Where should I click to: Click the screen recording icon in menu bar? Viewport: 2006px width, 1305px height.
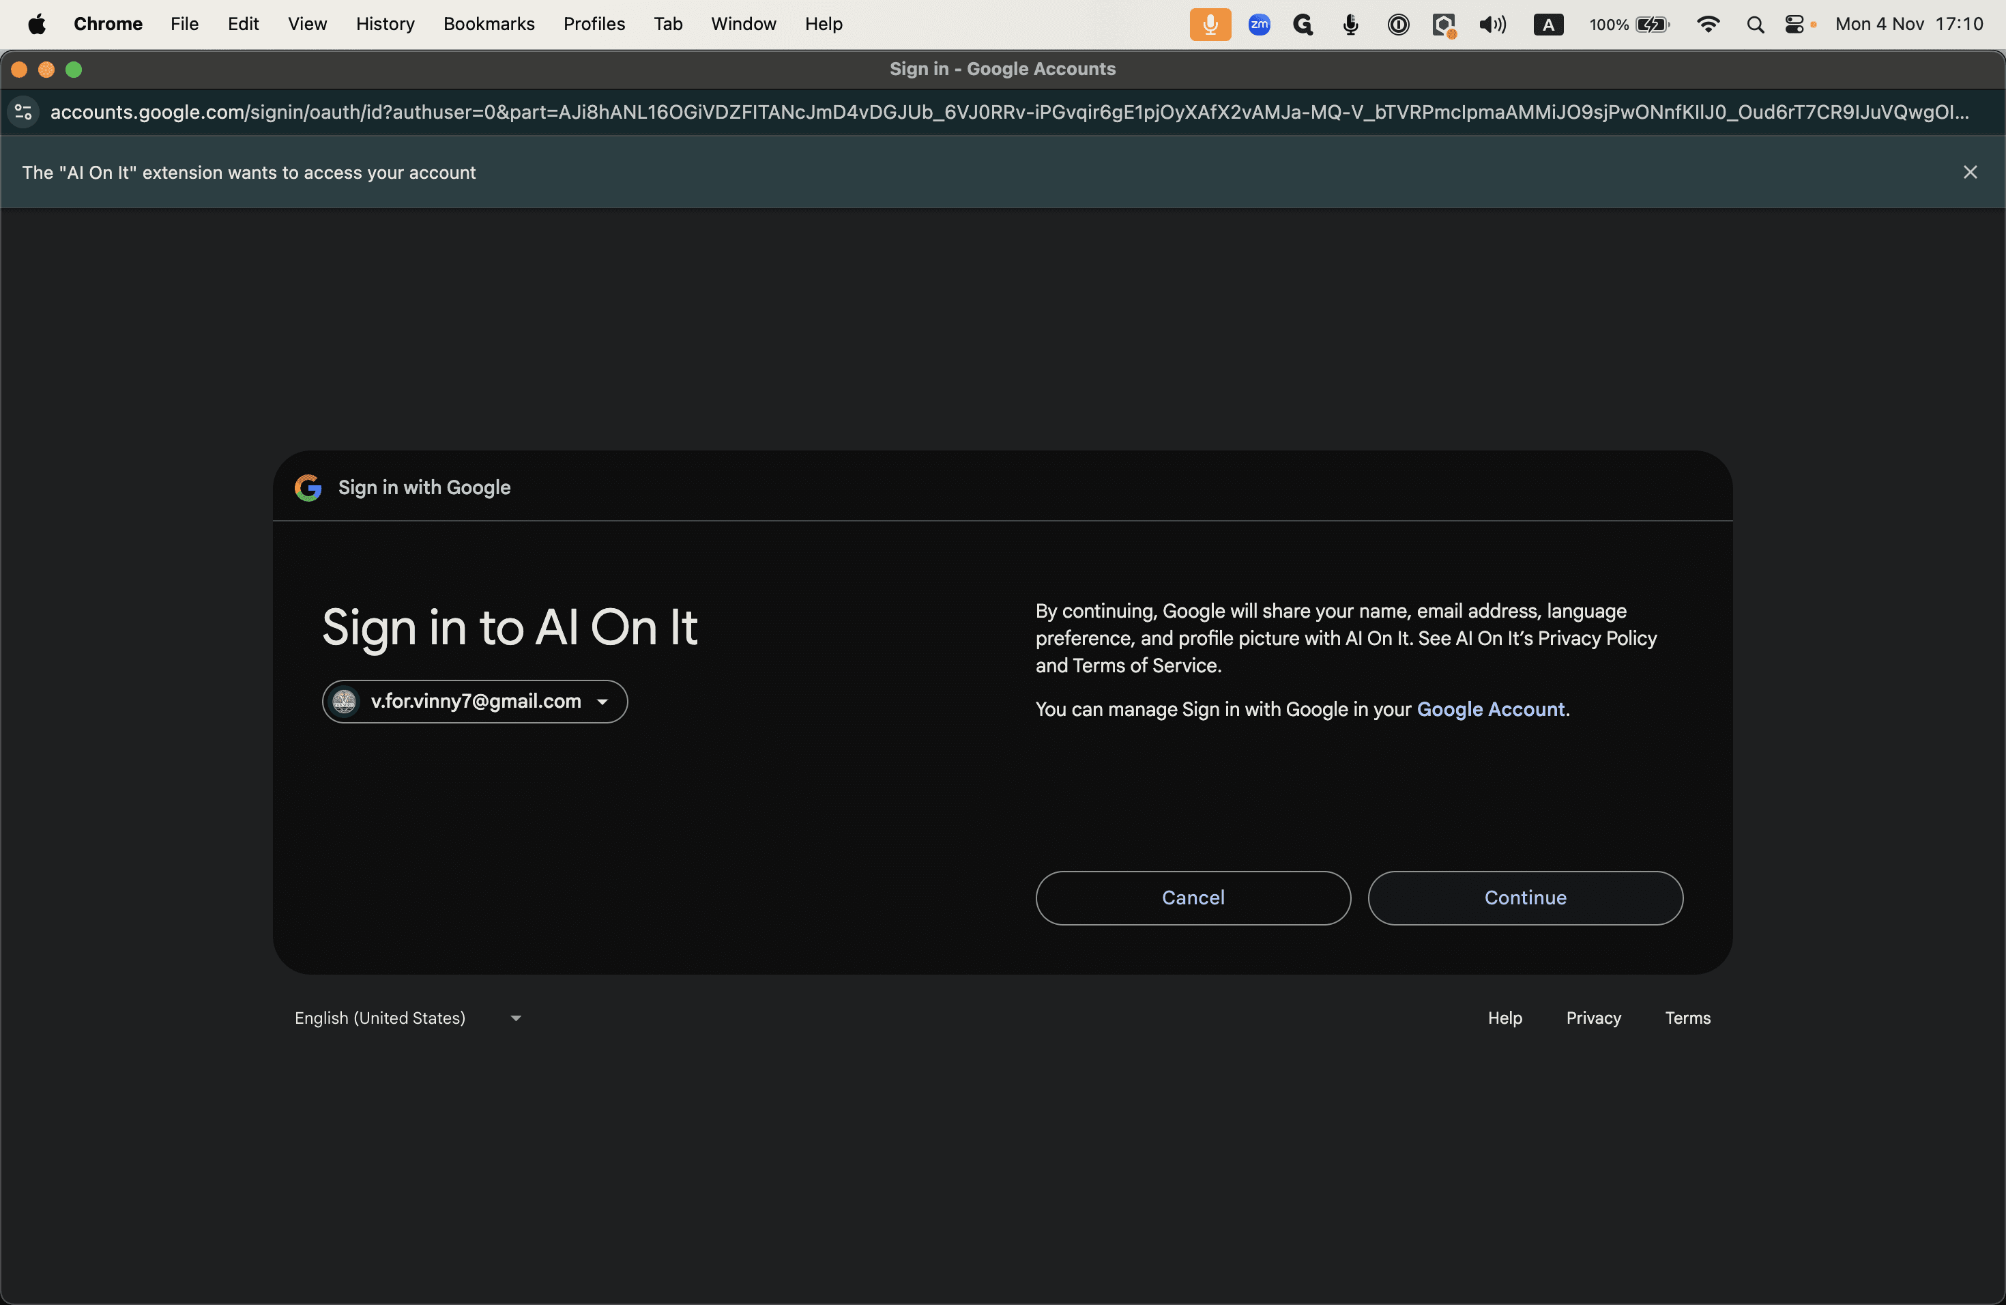click(x=1444, y=25)
